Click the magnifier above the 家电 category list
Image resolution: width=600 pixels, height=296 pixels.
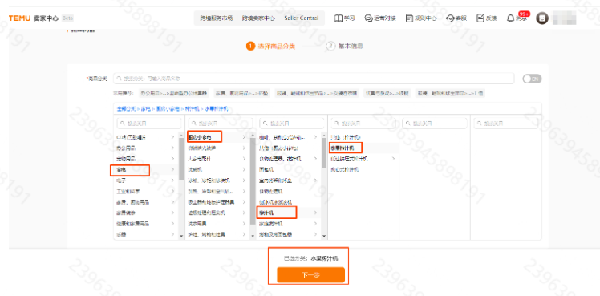(123, 124)
